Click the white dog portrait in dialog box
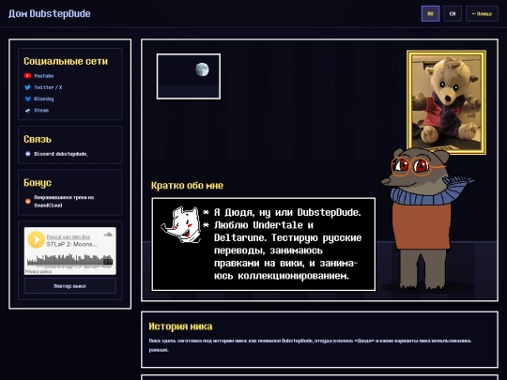Viewport: 507px width, 380px height. pyautogui.click(x=181, y=225)
